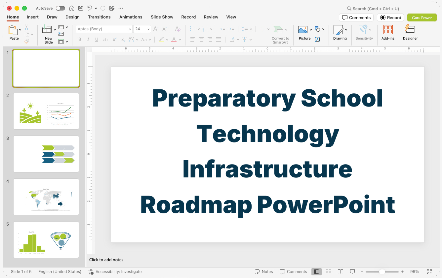442x278 pixels.
Task: Click the zoom in plus button
Action: click(x=402, y=272)
